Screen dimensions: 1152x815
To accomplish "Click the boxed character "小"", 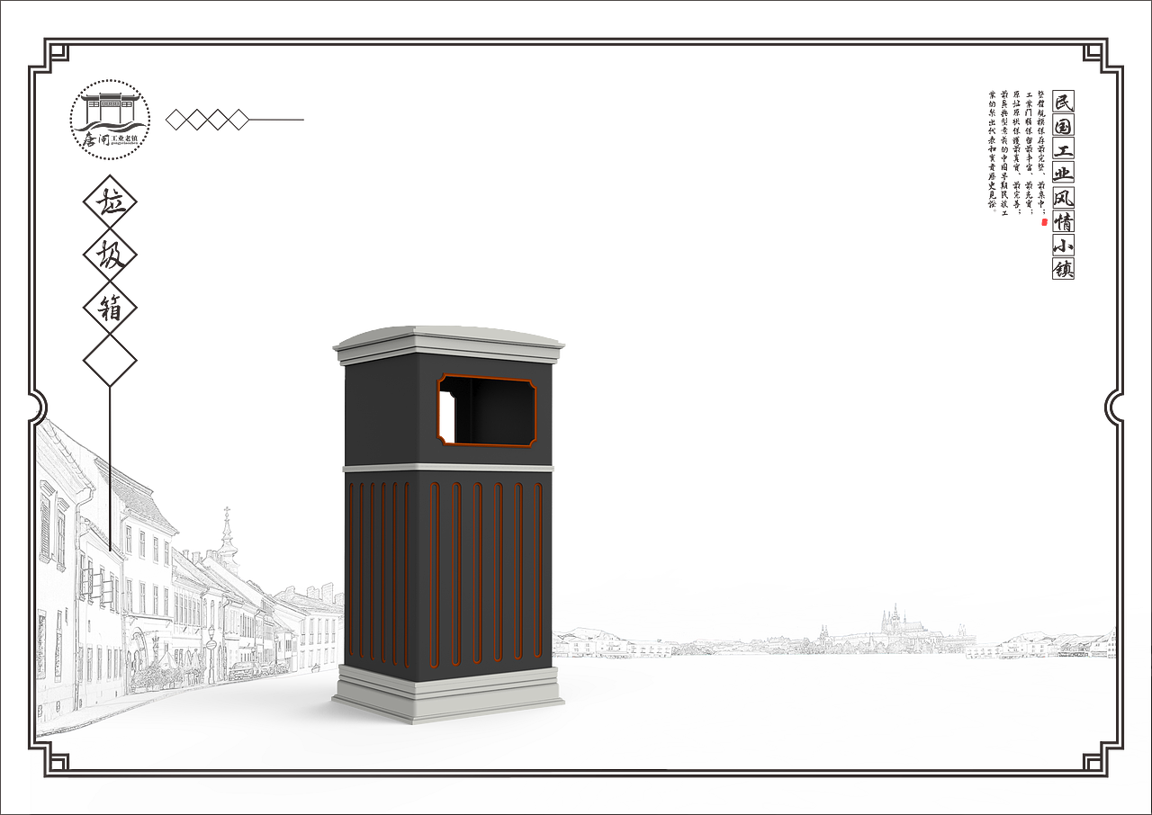I will 1063,245.
